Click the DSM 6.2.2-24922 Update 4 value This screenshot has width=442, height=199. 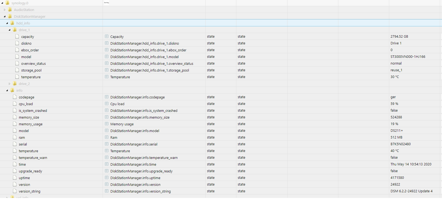click(x=412, y=191)
